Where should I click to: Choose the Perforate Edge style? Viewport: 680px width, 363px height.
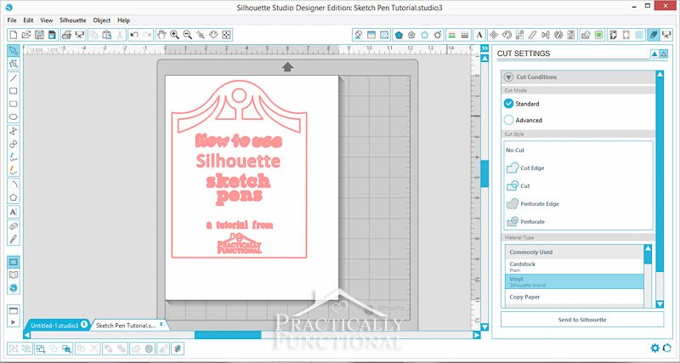533,204
